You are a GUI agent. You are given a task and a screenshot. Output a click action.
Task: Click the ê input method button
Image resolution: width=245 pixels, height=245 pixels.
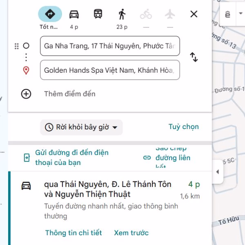(227, 14)
